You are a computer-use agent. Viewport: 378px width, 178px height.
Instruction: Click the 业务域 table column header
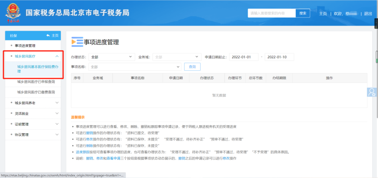(98, 78)
